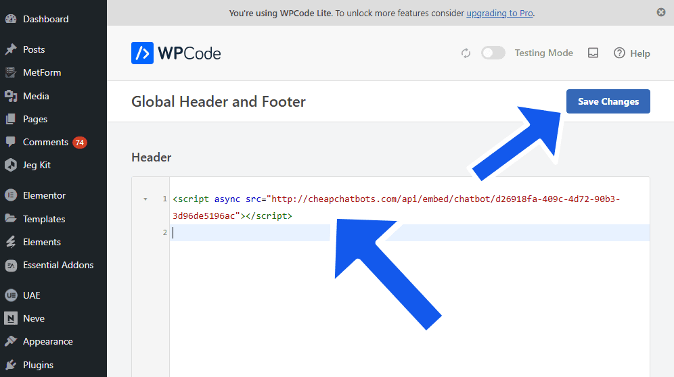The image size is (674, 377).
Task: Click the Neve theme icon
Action: tap(11, 318)
